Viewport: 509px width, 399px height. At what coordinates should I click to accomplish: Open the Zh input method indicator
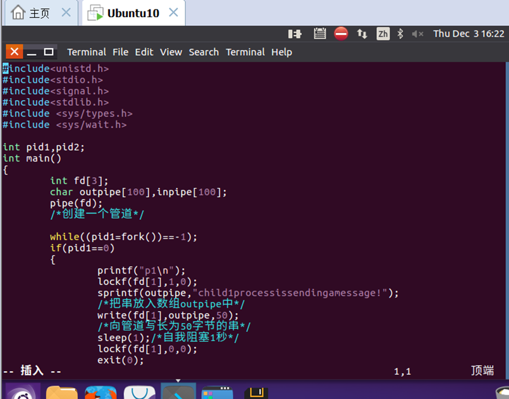coord(383,34)
